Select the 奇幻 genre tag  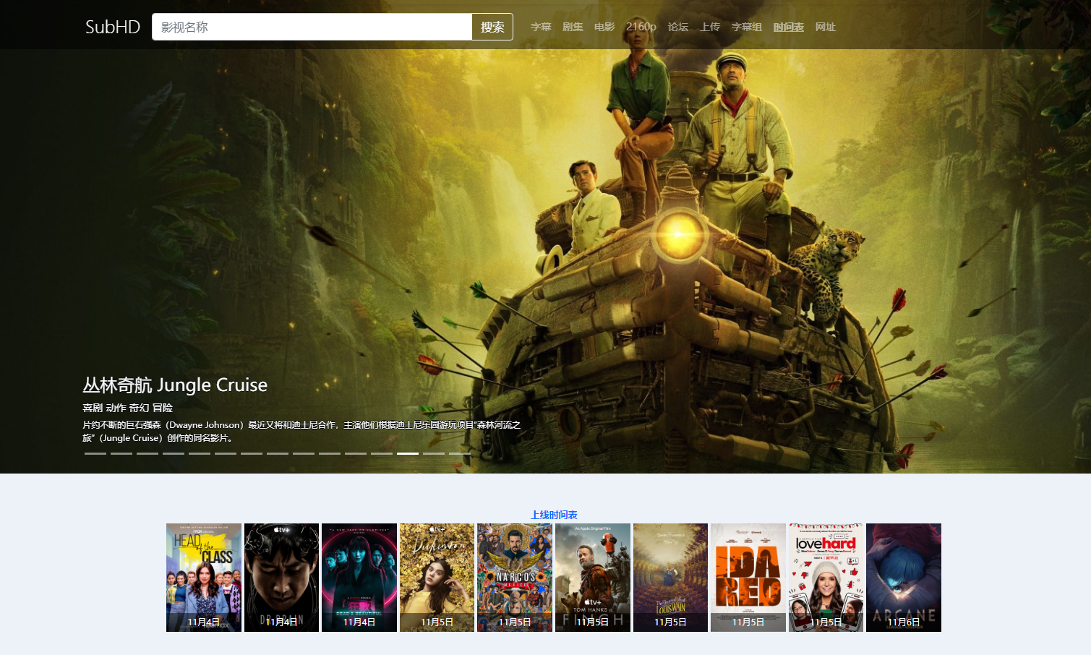139,408
